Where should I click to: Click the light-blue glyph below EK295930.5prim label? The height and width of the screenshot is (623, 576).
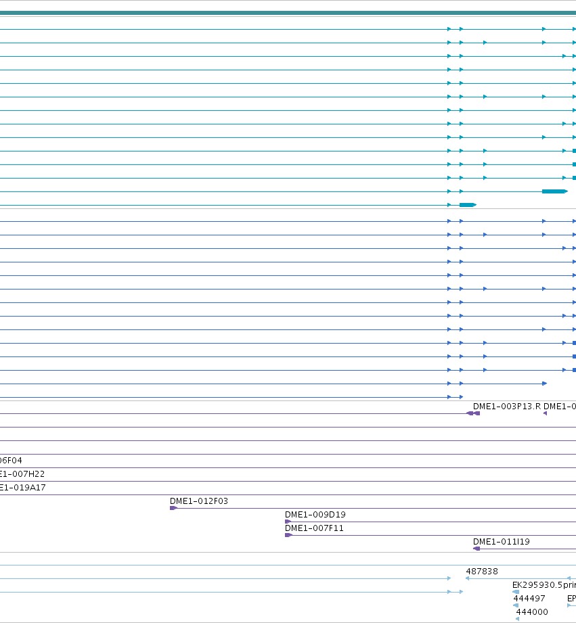[516, 592]
